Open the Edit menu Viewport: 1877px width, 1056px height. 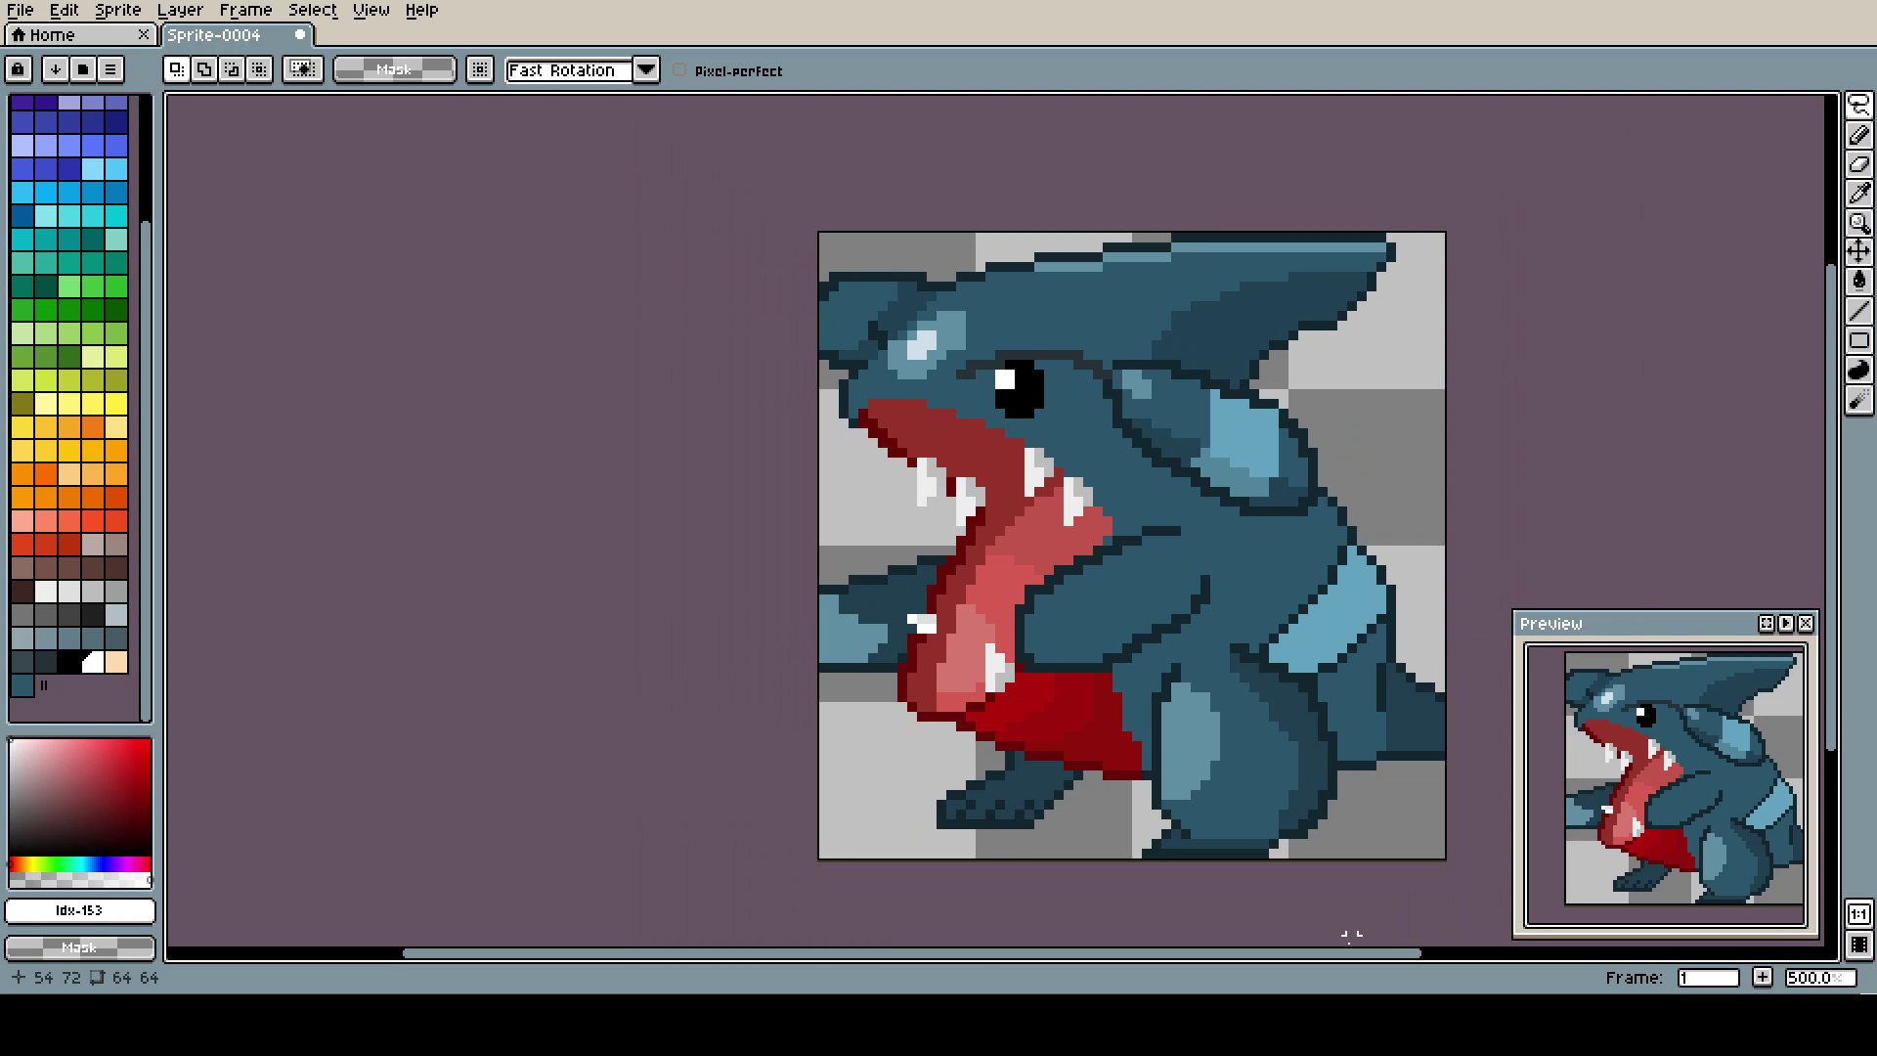click(64, 10)
